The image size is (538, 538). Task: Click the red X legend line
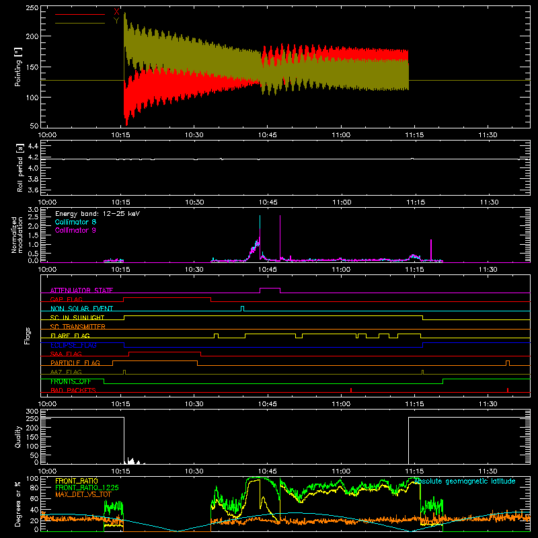tap(80, 14)
